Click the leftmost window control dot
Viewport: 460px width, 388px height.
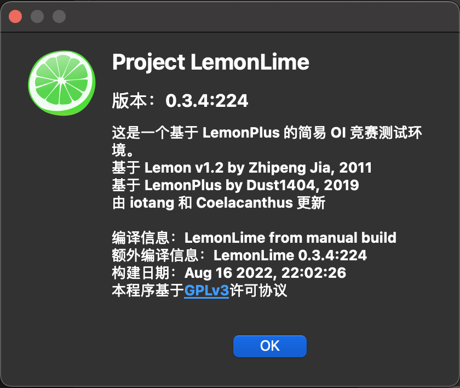tap(15, 16)
